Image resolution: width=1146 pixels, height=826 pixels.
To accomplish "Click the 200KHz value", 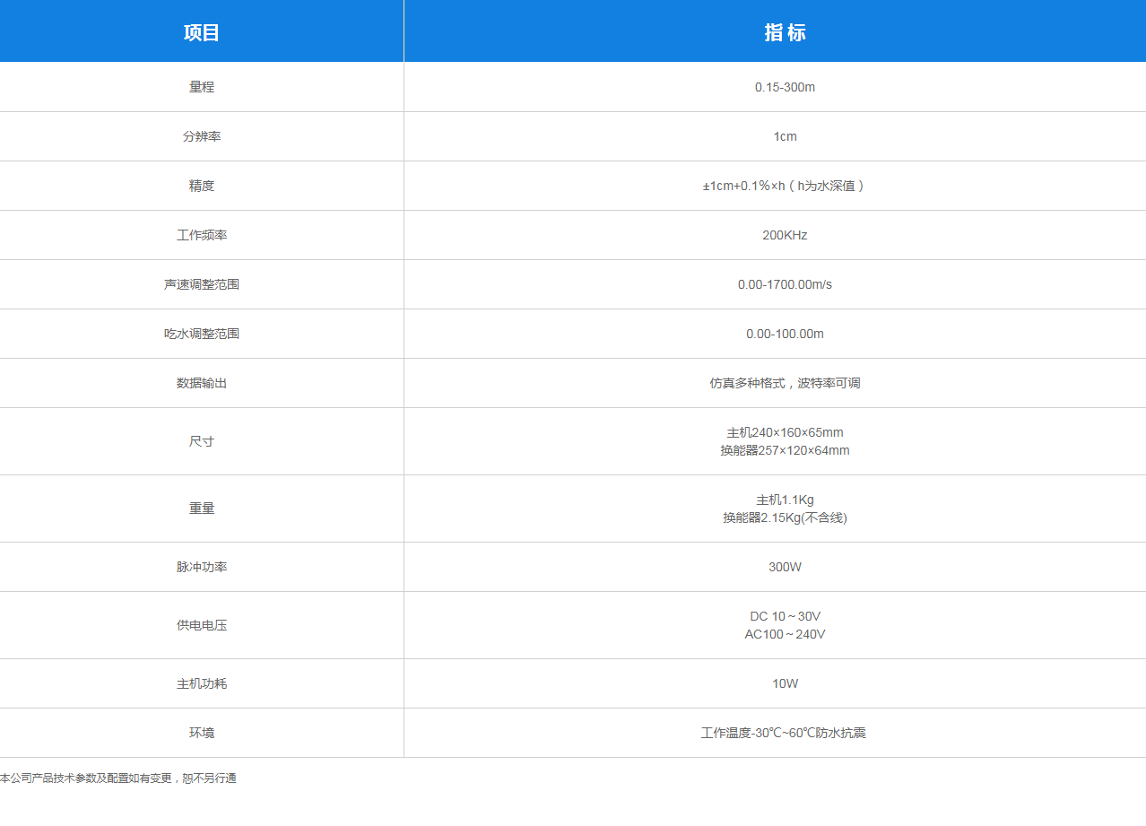I will click(x=785, y=235).
